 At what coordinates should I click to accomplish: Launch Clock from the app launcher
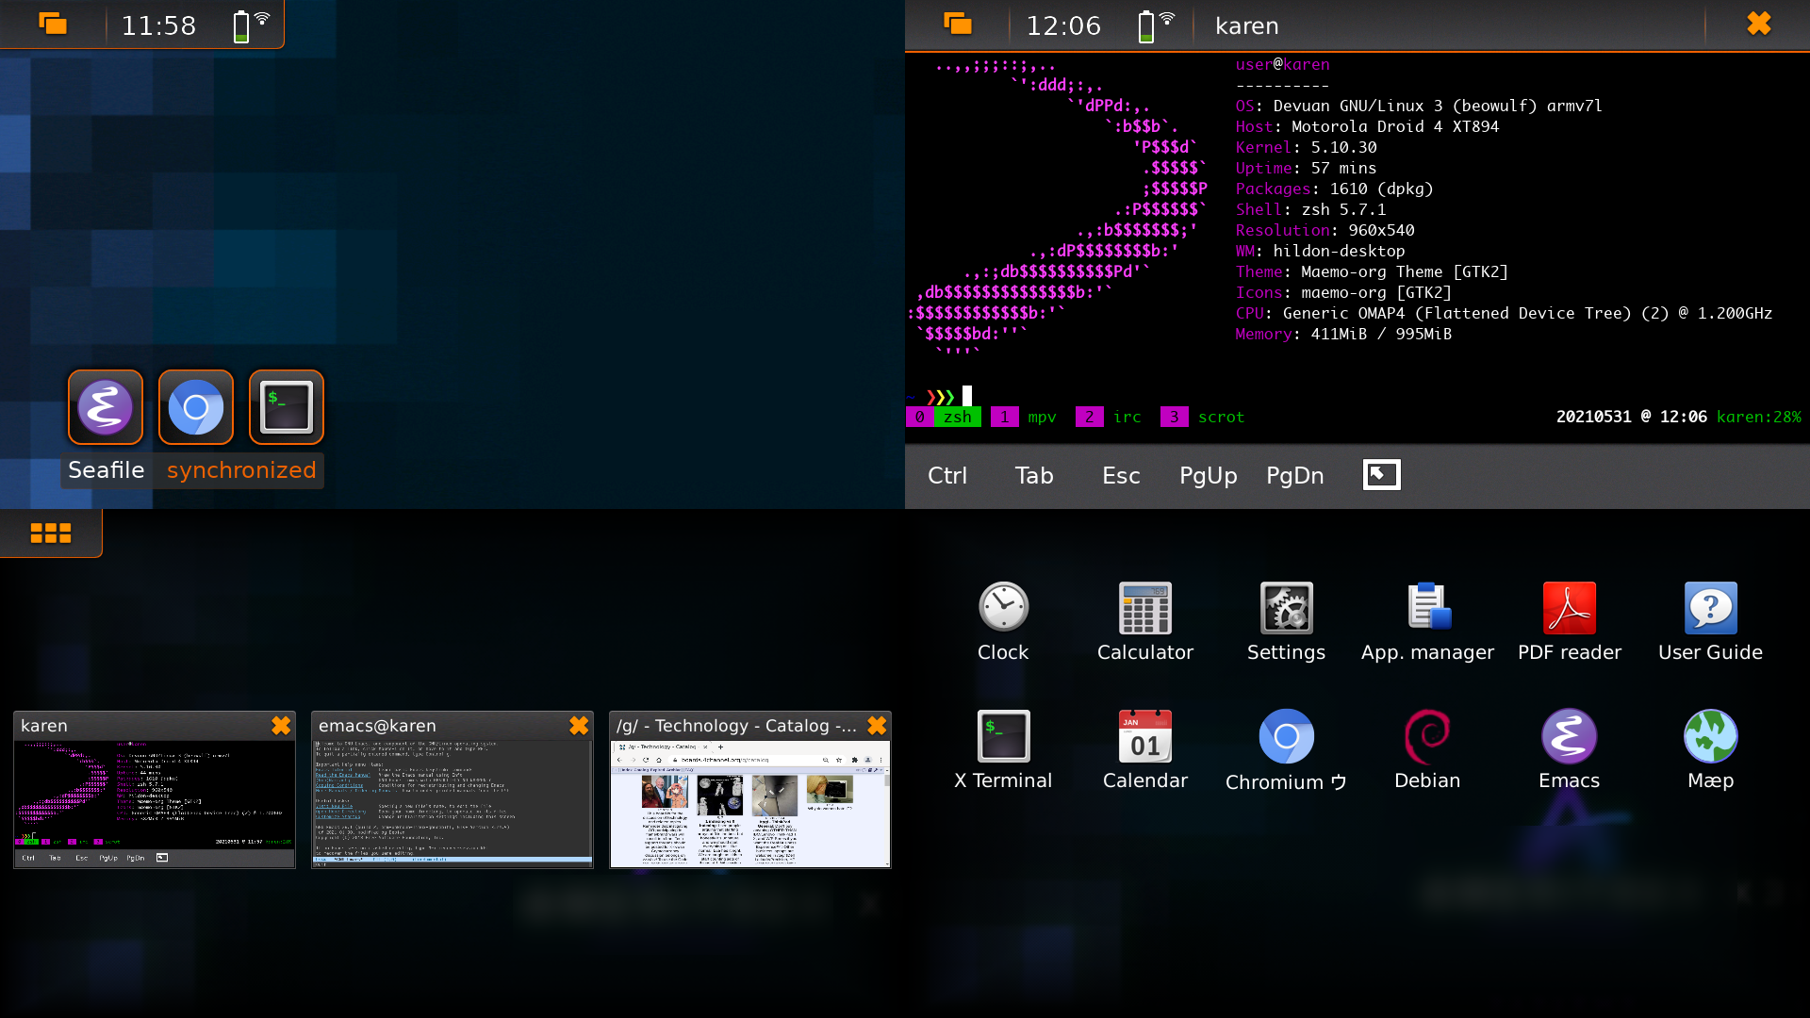coord(1003,622)
